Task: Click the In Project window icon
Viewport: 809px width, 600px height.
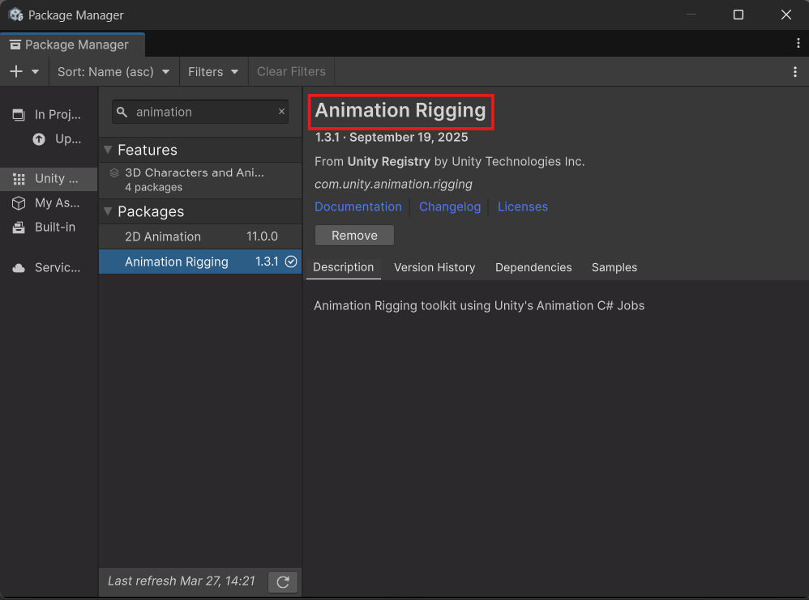Action: [x=19, y=114]
